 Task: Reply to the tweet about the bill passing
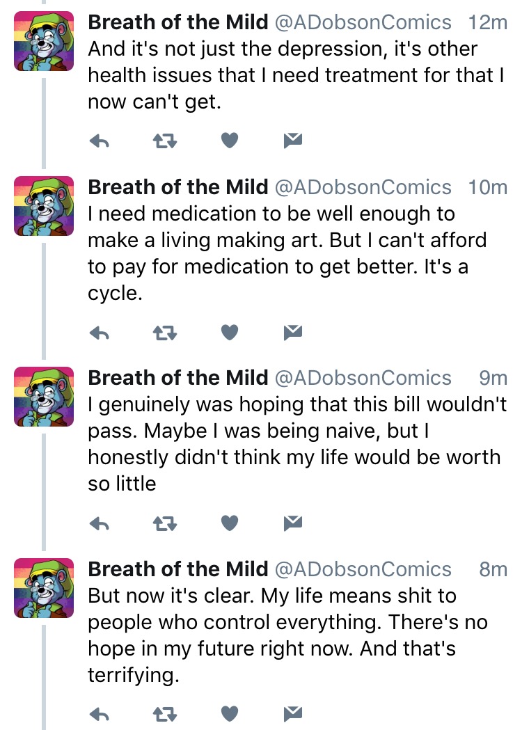(x=99, y=524)
